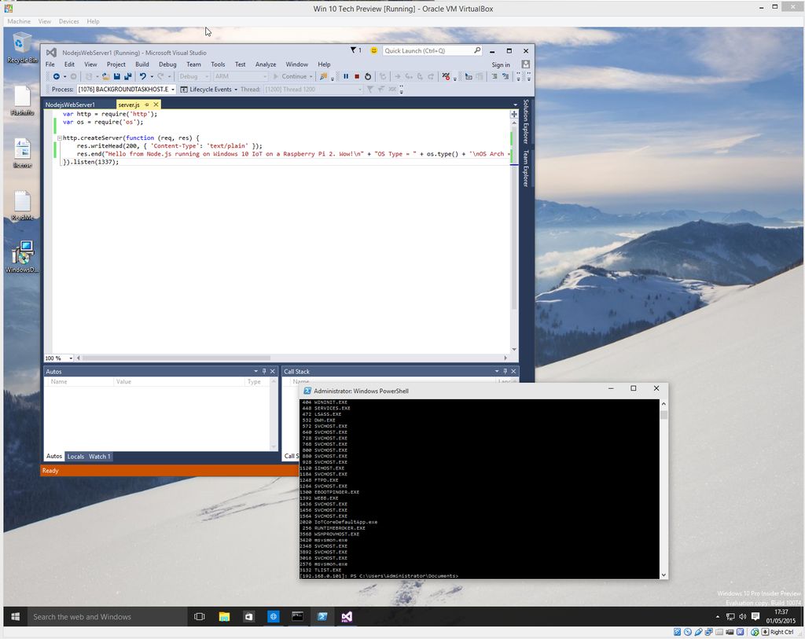Open the Debug configuration dropdown
This screenshot has height=639, width=805.
click(193, 76)
